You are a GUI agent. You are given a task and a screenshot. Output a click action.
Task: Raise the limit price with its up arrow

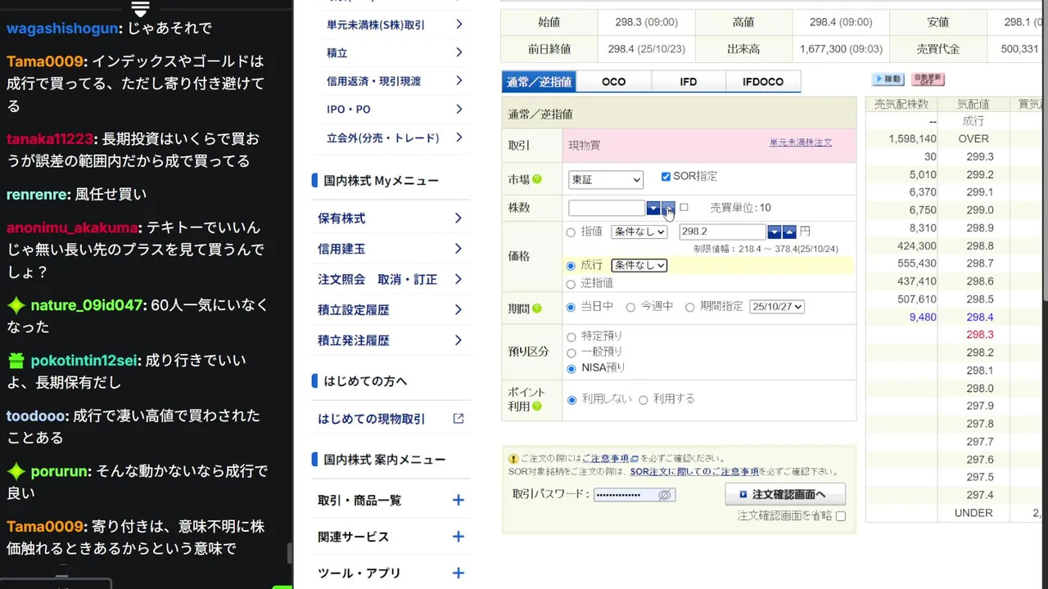[x=789, y=232]
